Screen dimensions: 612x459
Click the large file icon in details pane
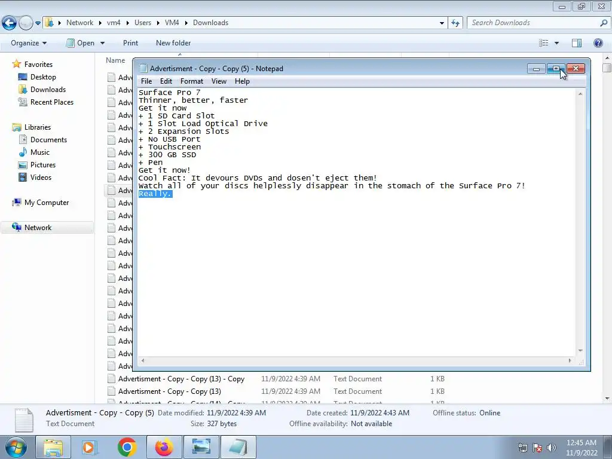[24, 420]
